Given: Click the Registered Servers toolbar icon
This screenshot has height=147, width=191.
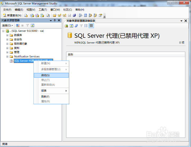Looking at the screenshot, I should (x=81, y=15).
